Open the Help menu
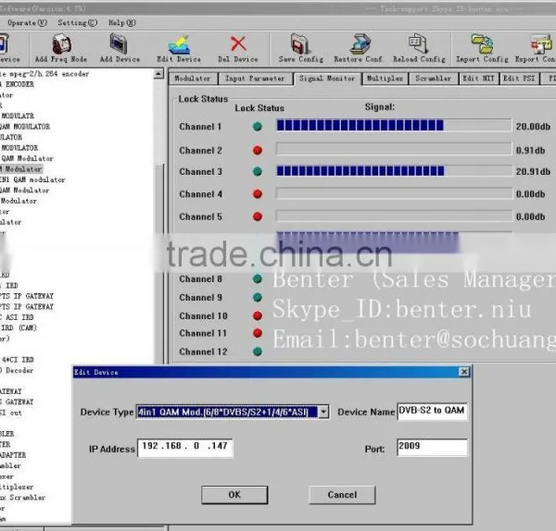 click(x=122, y=23)
